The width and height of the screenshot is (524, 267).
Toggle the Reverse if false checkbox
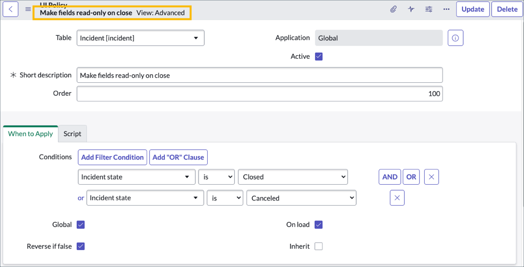[80, 246]
